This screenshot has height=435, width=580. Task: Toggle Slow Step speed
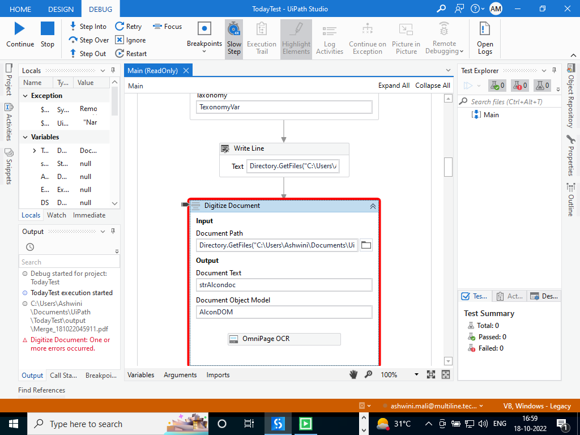click(x=234, y=39)
